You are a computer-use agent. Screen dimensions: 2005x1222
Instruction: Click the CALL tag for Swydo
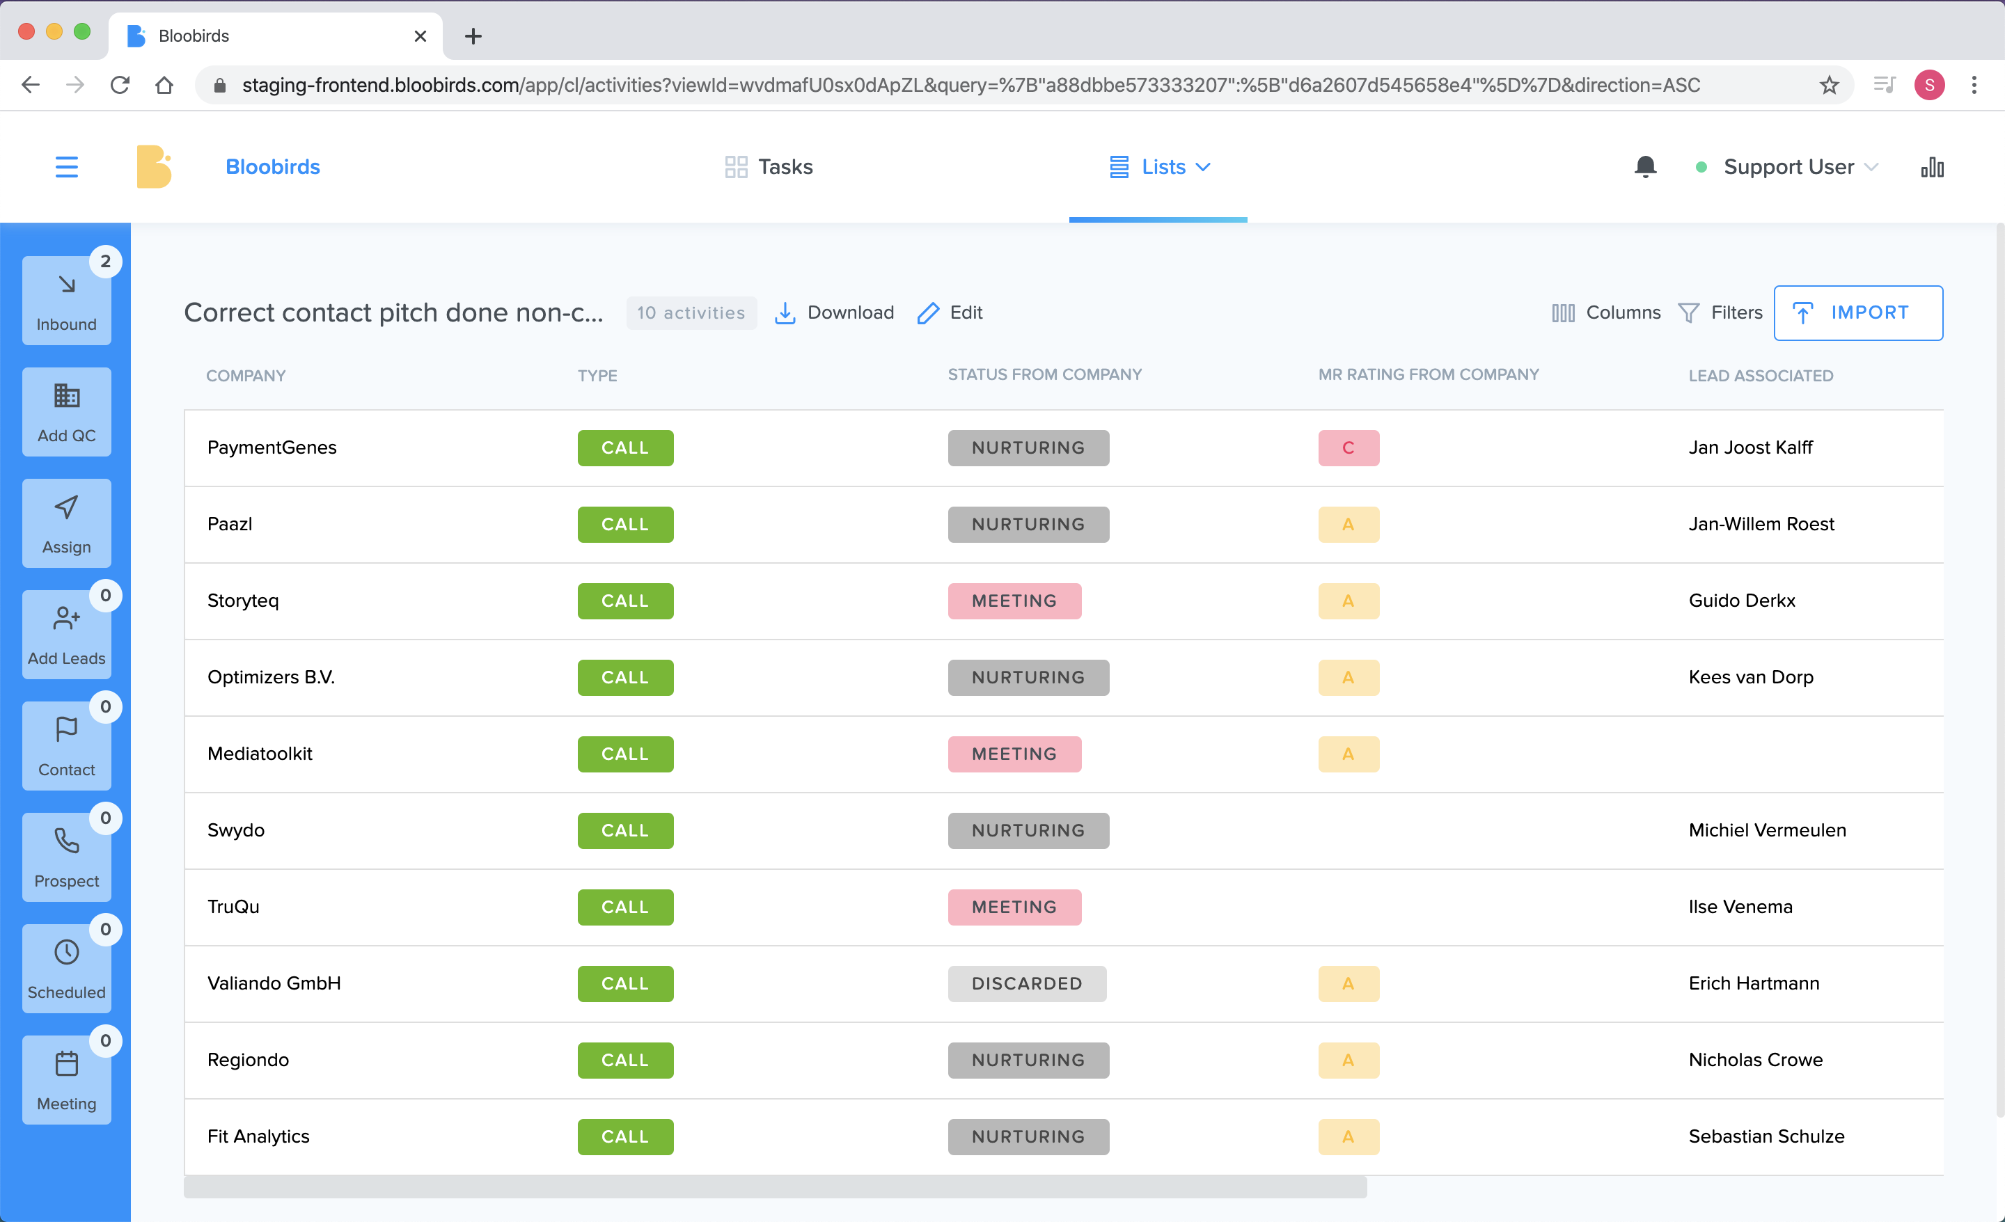[625, 830]
